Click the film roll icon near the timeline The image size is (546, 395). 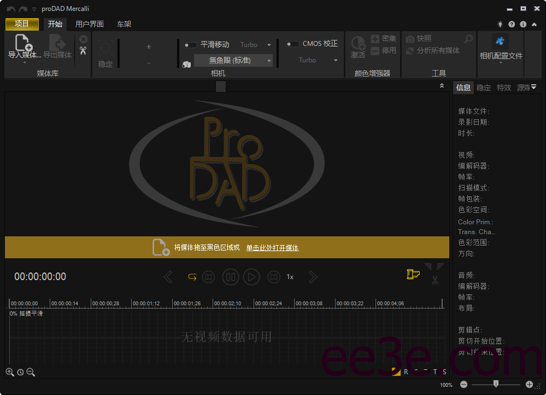[x=413, y=274]
